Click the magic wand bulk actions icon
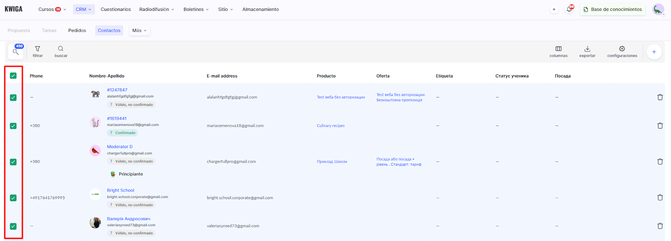 tap(16, 52)
